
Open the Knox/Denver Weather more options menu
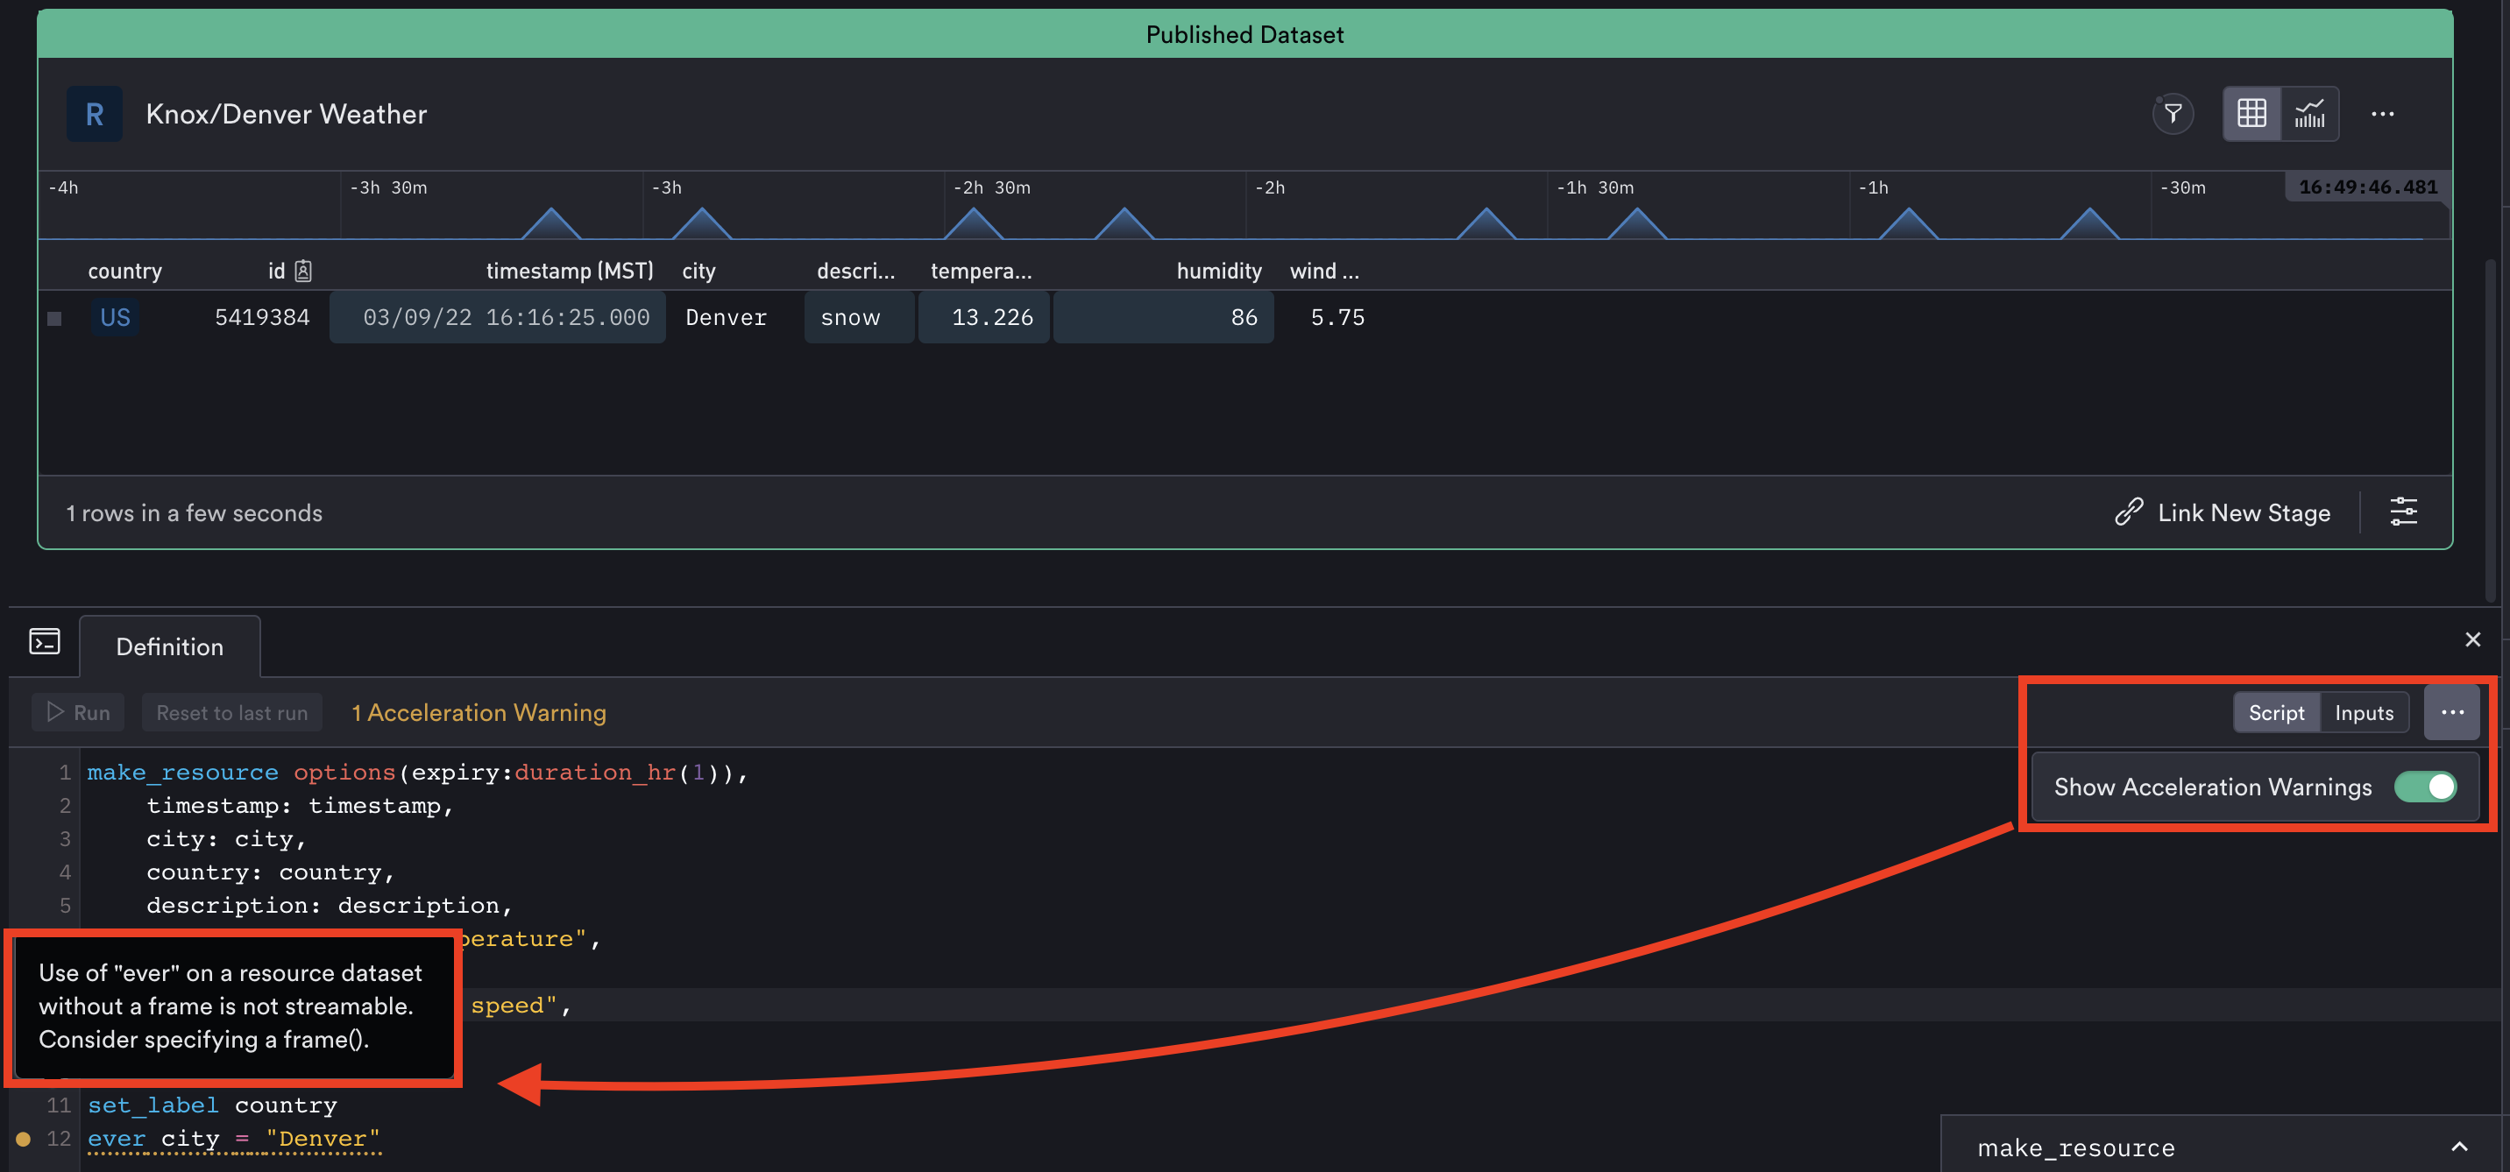click(x=2382, y=114)
